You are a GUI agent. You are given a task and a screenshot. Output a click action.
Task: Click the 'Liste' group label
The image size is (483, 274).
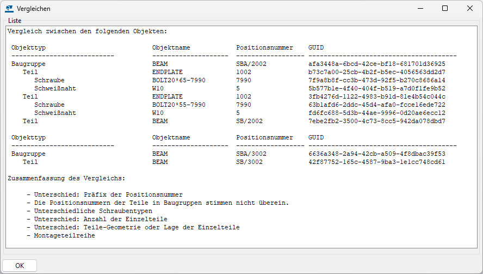[x=15, y=21]
